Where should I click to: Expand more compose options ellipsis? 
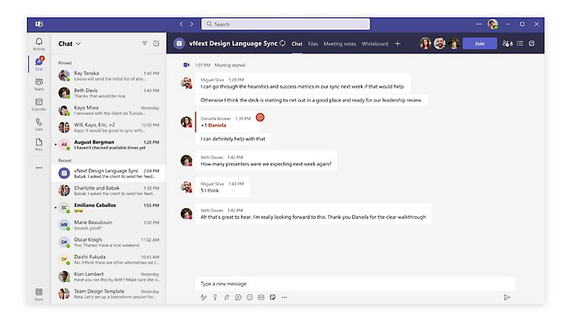click(284, 297)
